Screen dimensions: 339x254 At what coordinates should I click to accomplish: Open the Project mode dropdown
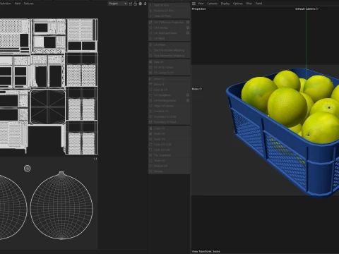pyautogui.click(x=118, y=4)
